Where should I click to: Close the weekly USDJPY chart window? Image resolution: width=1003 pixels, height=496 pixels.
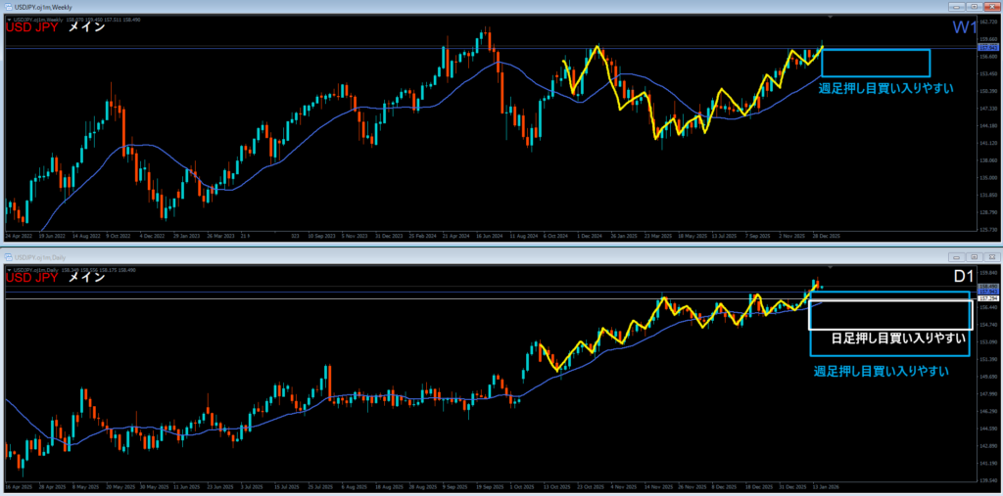tap(990, 8)
